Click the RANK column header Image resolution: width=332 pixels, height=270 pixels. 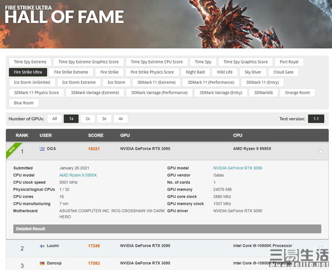(x=22, y=135)
